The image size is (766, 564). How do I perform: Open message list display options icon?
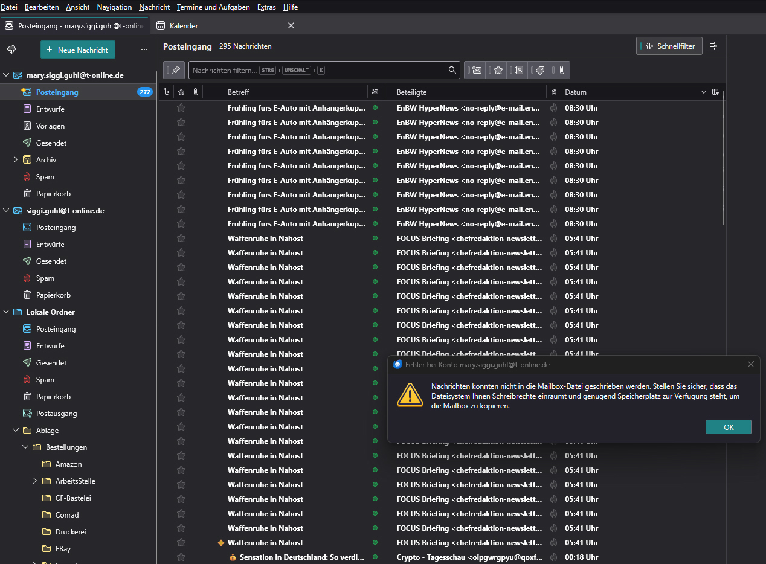713,46
